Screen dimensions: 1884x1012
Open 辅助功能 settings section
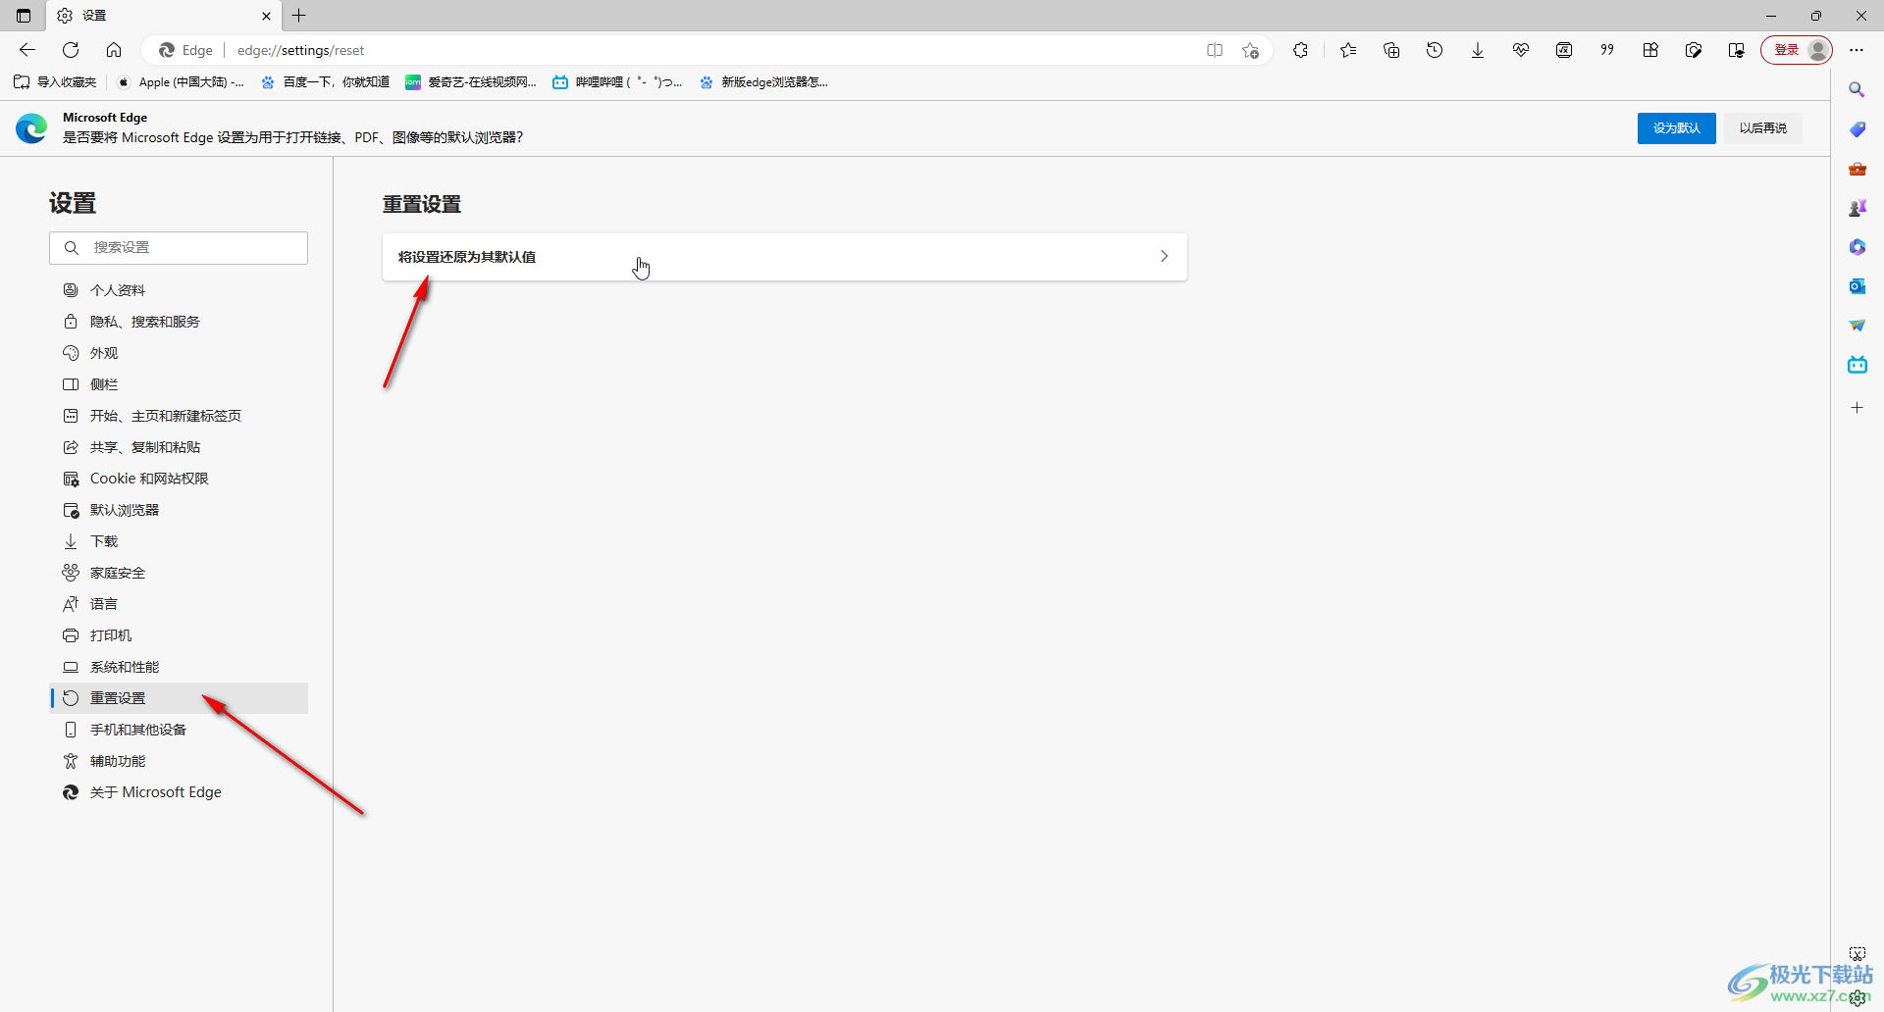[179, 761]
